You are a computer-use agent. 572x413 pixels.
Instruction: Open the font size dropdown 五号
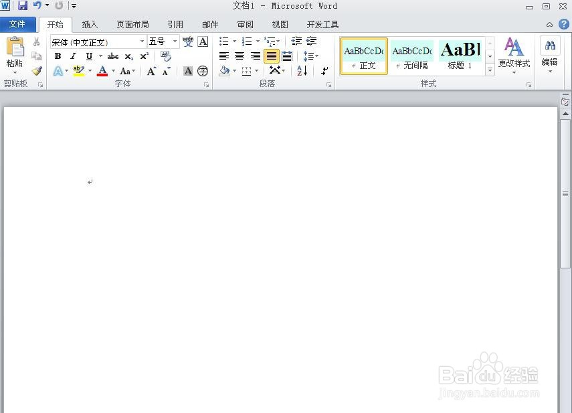175,42
